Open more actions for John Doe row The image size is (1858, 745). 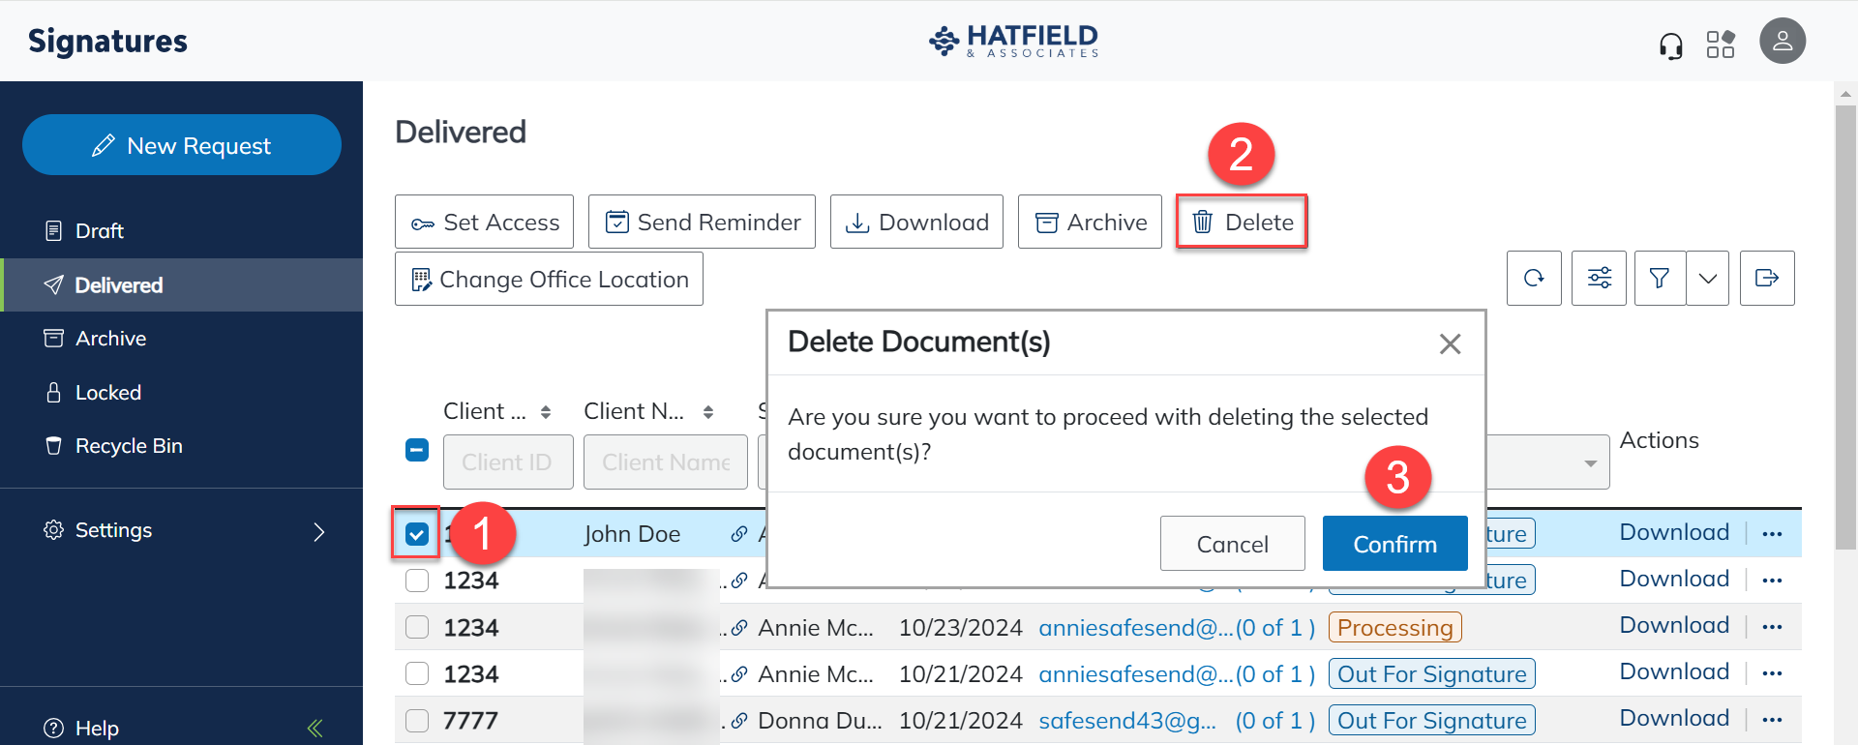1772,534
